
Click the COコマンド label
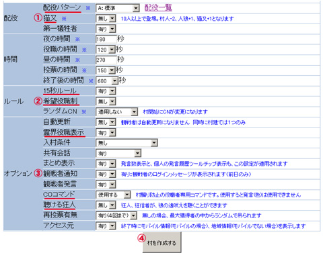(x=59, y=195)
